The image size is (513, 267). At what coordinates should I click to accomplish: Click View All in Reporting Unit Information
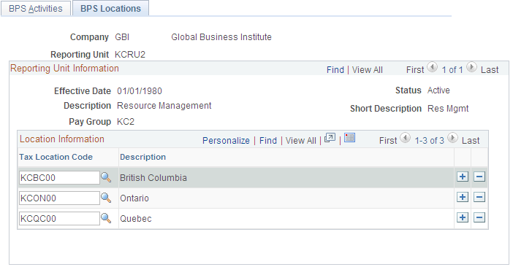tap(367, 70)
